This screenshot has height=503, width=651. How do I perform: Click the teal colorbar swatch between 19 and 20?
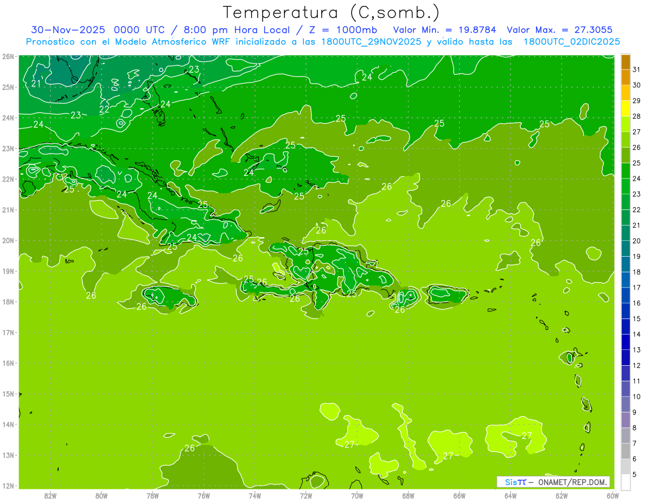[626, 249]
